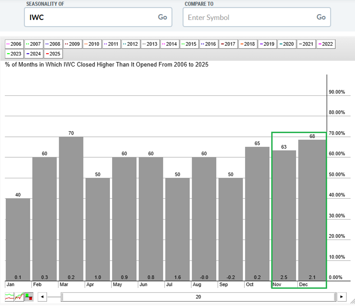
Task: Toggle the 2020 year legend
Action: point(287,44)
